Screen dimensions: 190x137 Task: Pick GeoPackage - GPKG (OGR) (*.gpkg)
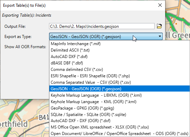point(120,108)
